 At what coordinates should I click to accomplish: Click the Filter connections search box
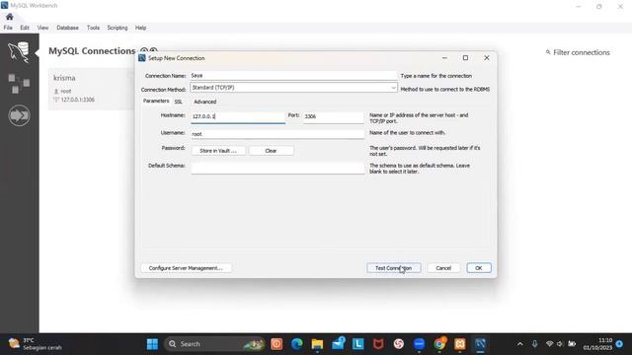[x=581, y=52]
